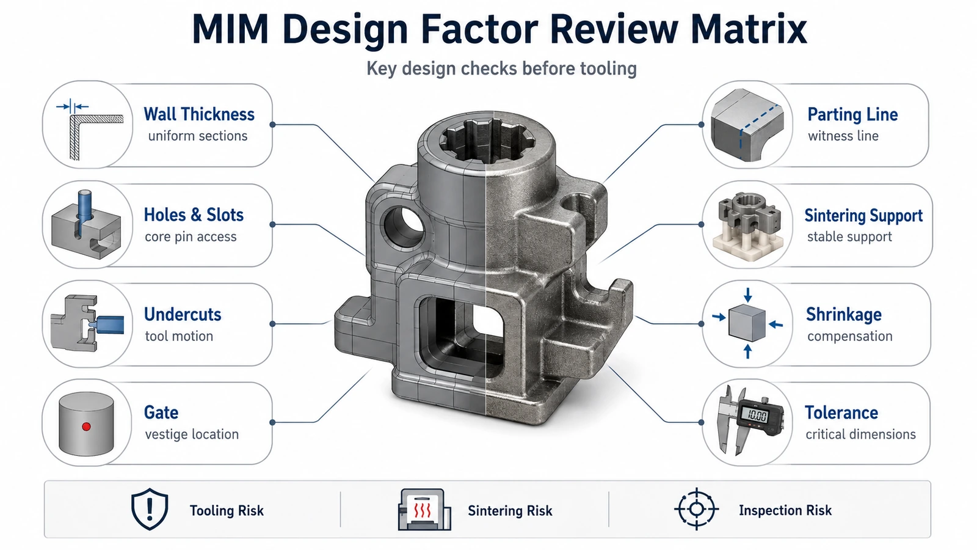Viewport: 977px width, 550px height.
Task: Click the Shrinkage cube with arrows icon
Action: click(x=747, y=323)
